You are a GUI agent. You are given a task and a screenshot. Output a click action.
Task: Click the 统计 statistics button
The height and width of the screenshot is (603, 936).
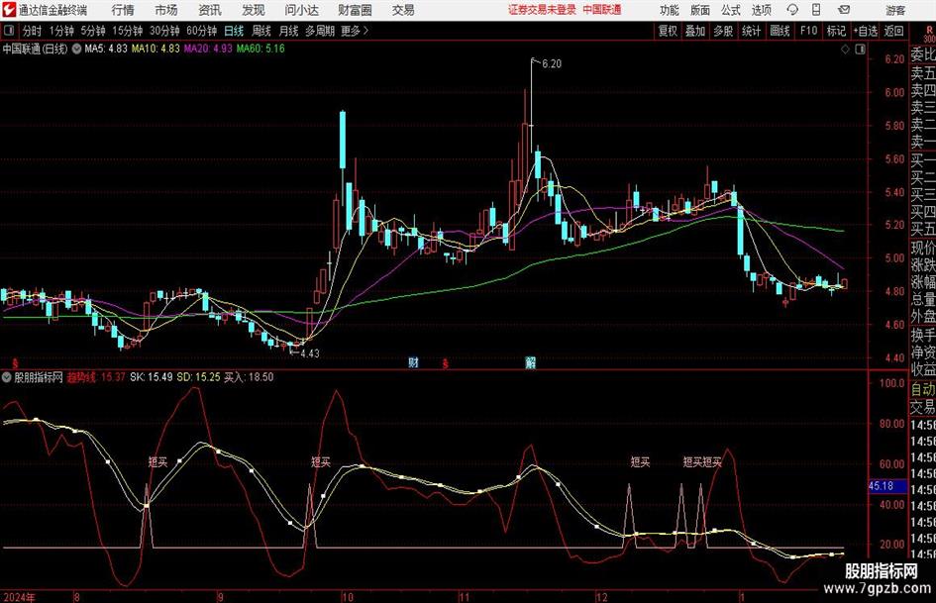coord(751,31)
